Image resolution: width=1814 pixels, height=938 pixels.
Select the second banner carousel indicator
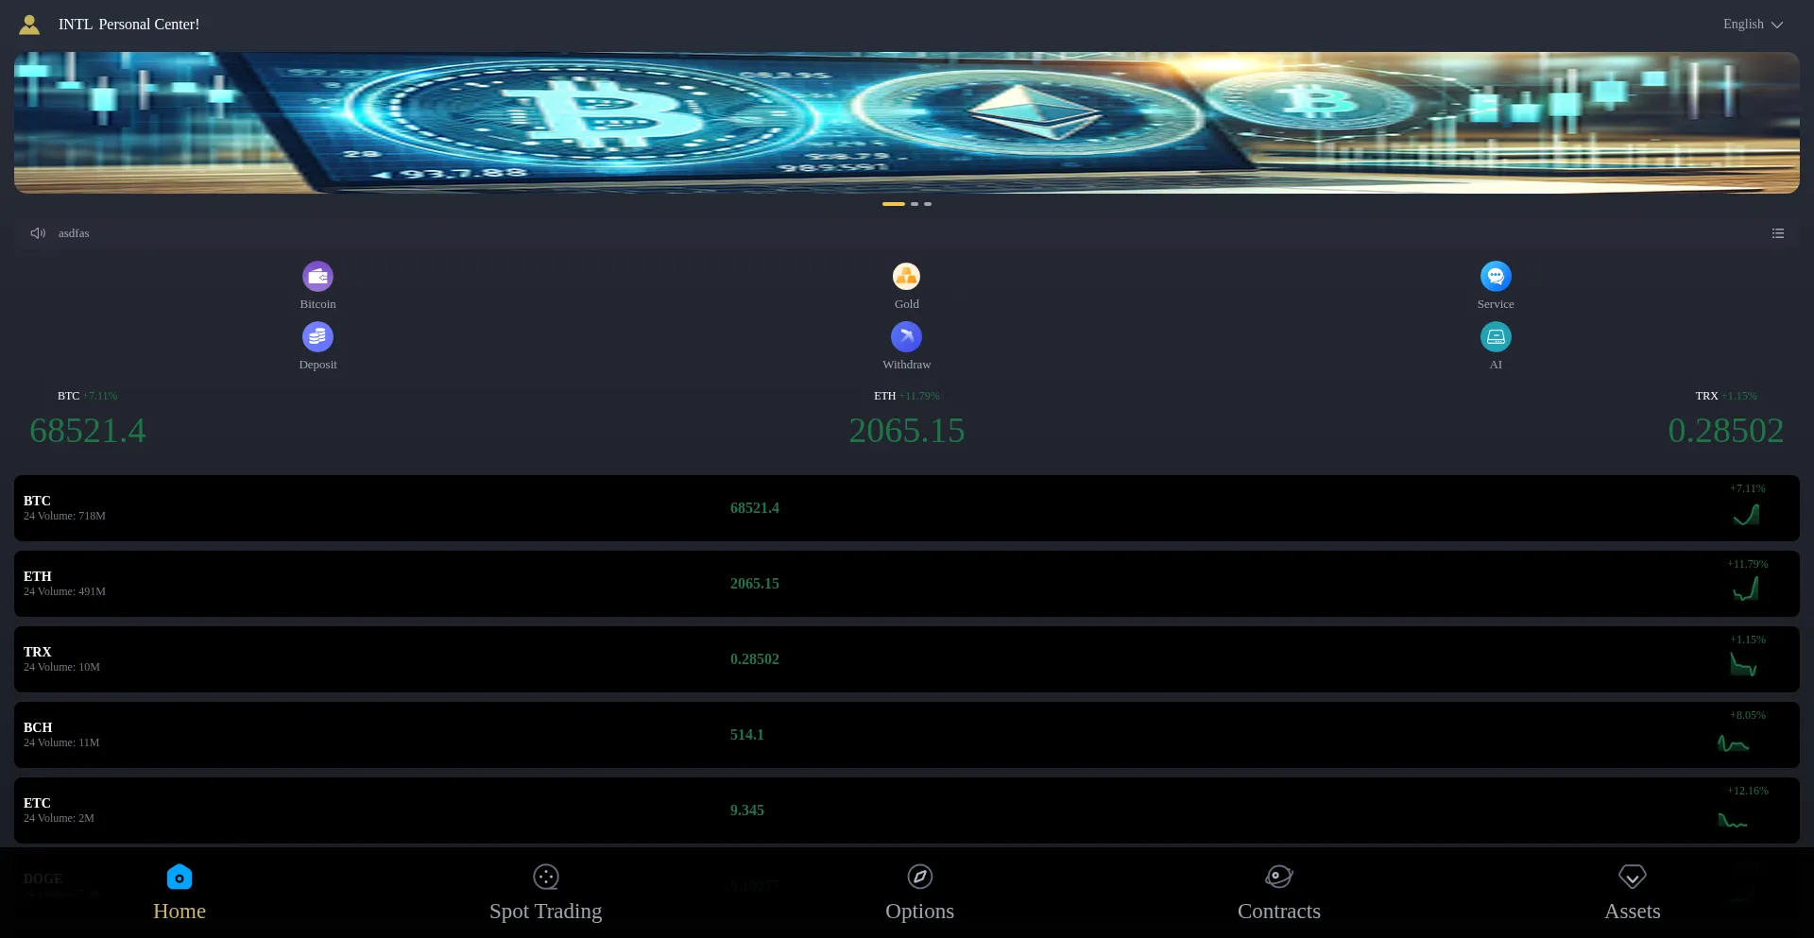[915, 204]
